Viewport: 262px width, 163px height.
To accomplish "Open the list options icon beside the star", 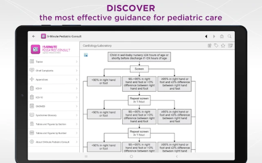I will point(230,45).
